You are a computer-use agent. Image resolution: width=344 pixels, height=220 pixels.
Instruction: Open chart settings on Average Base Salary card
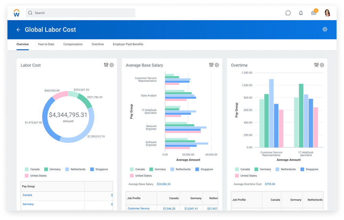[217, 65]
